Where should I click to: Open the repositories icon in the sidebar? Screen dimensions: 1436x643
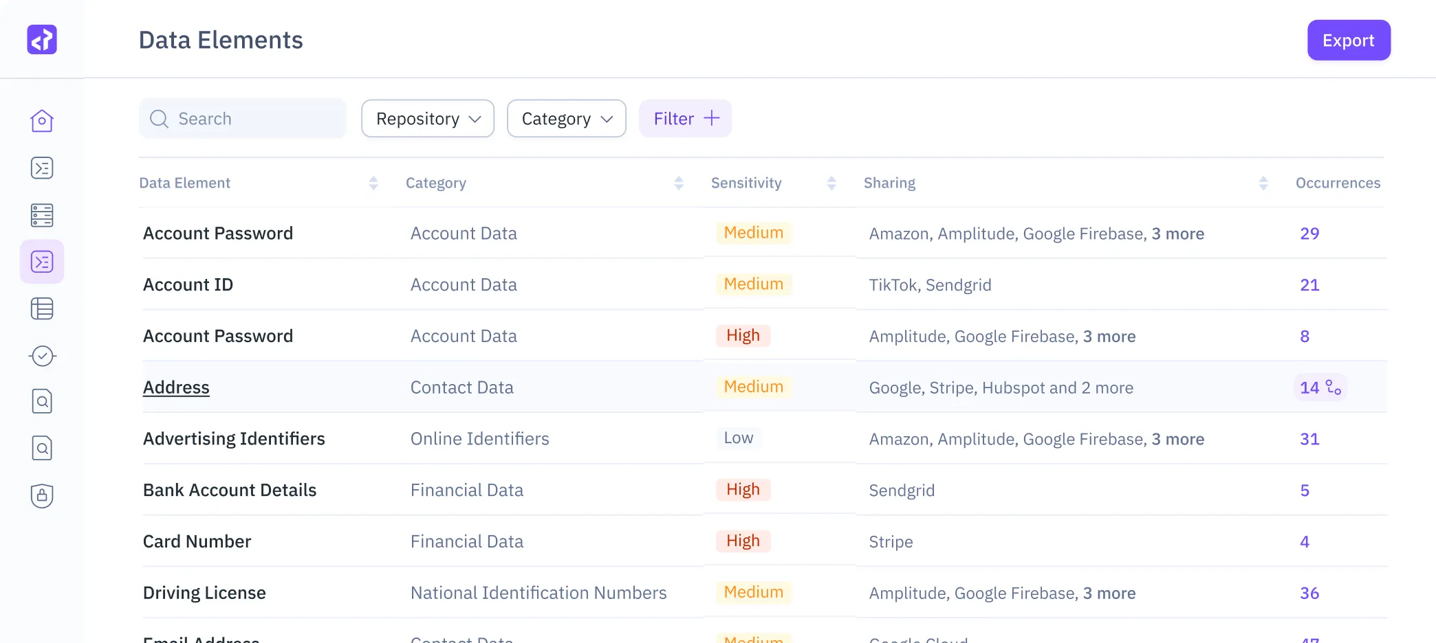click(x=42, y=215)
